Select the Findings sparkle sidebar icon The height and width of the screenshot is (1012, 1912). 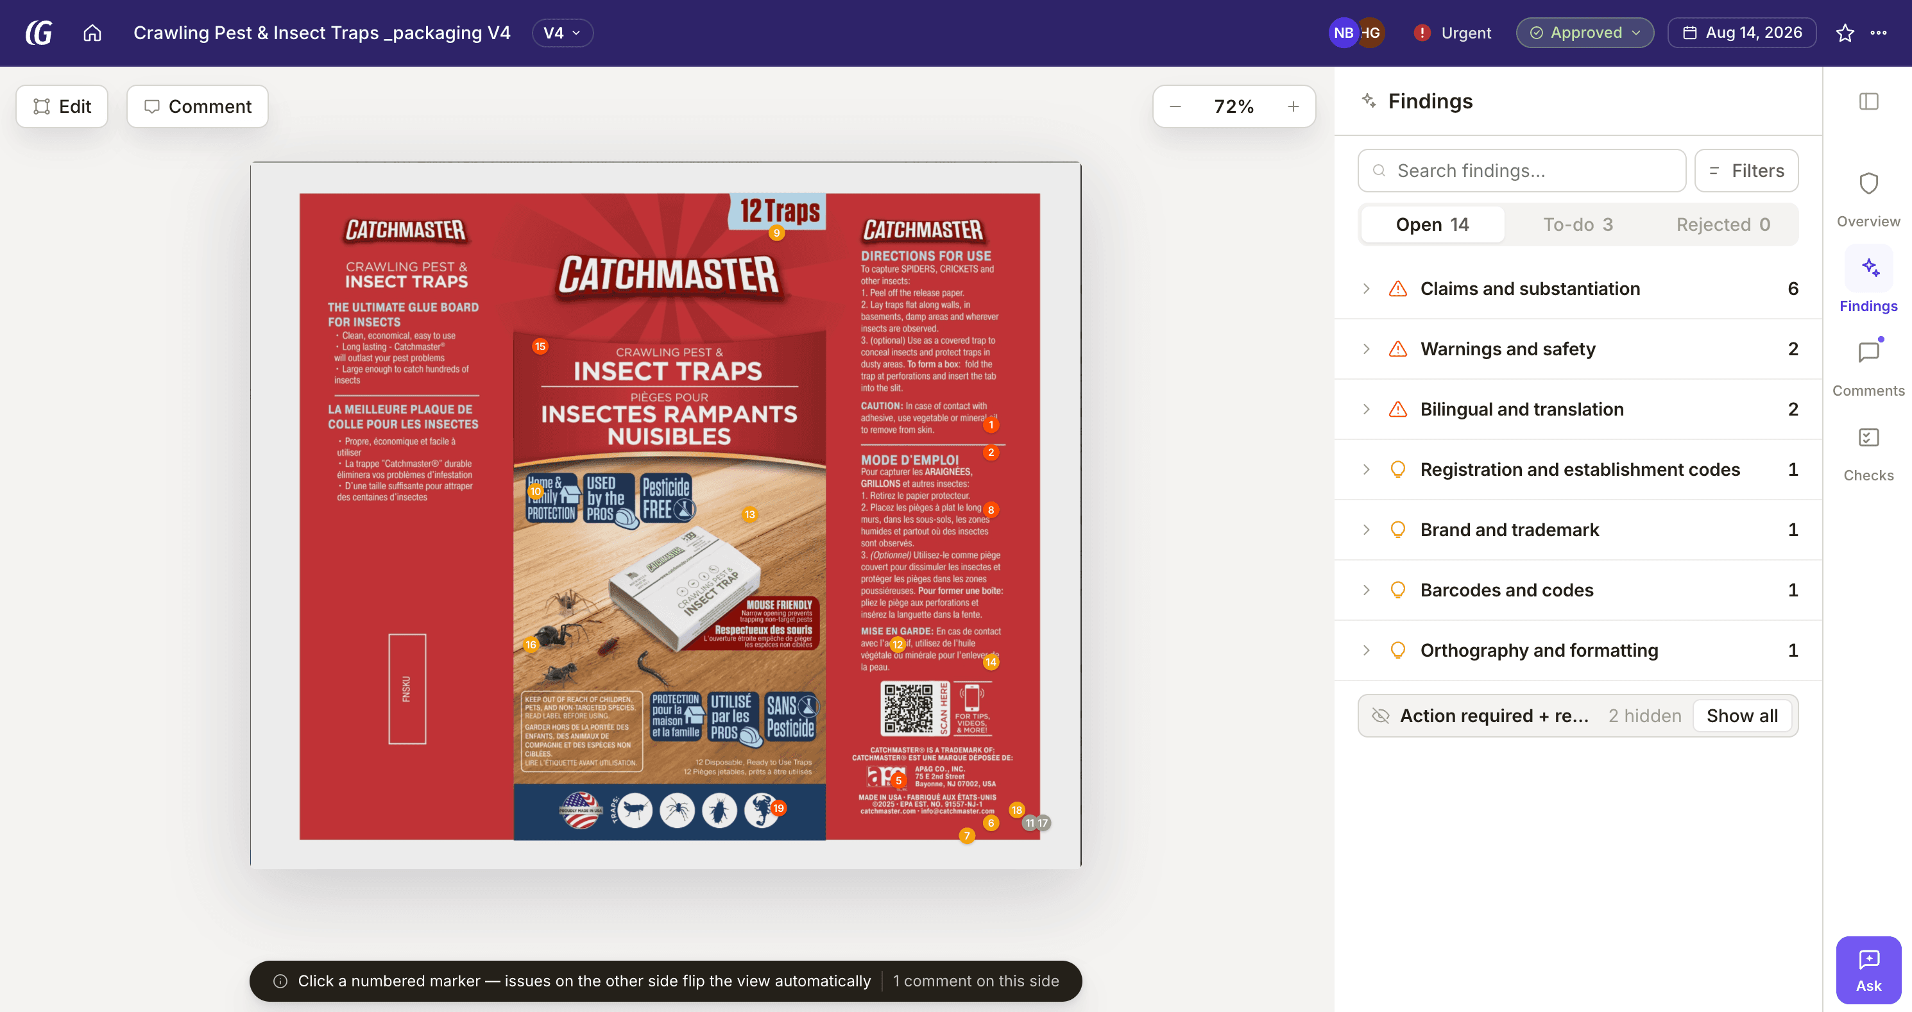pyautogui.click(x=1869, y=268)
